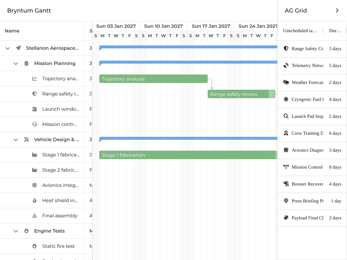347x260 pixels.
Task: Collapse the Engine Tests group
Action: 16,231
